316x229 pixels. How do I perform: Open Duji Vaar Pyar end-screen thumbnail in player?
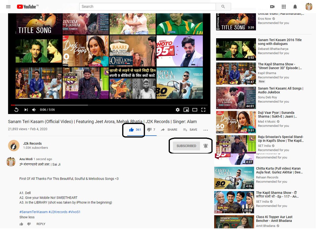(86, 51)
